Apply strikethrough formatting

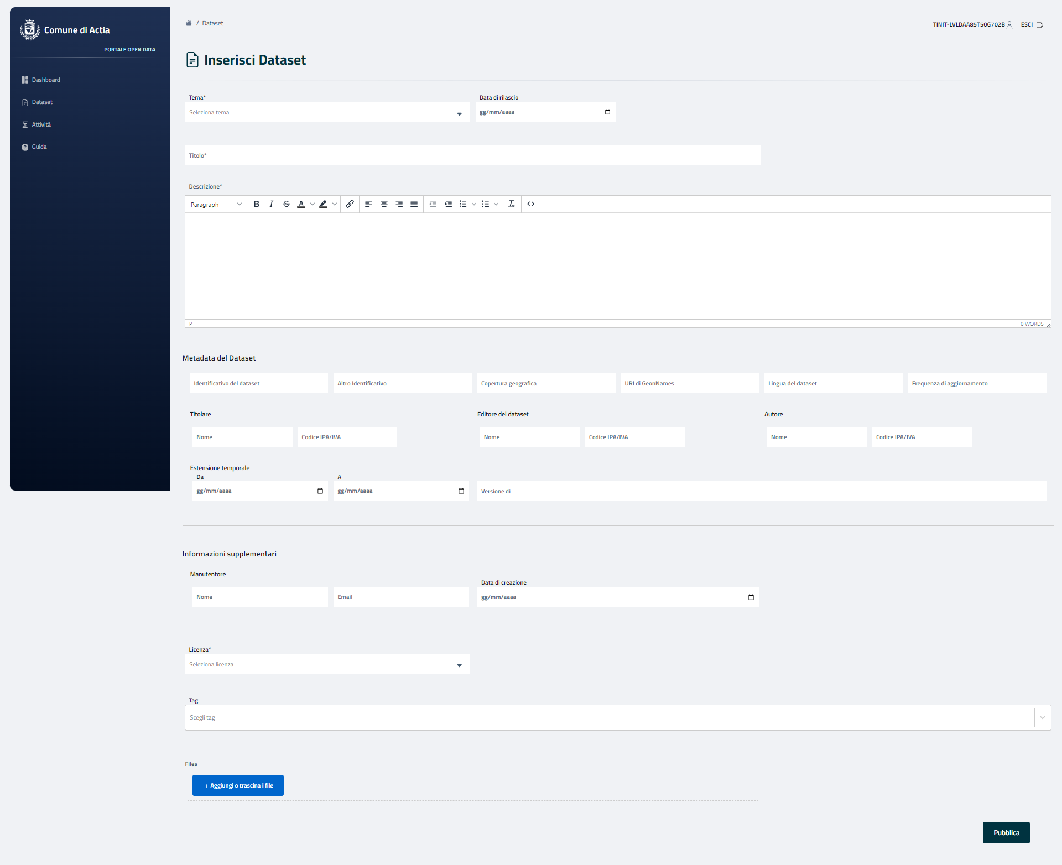[286, 204]
